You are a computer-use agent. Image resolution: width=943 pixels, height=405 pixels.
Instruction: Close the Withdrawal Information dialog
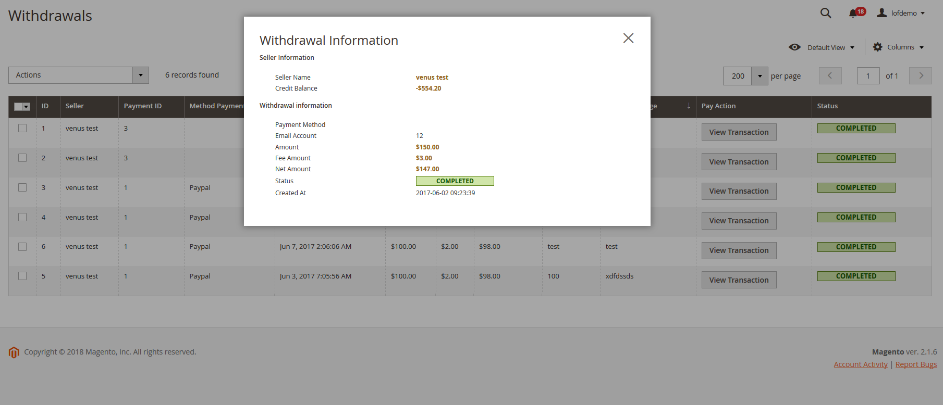[x=628, y=38]
